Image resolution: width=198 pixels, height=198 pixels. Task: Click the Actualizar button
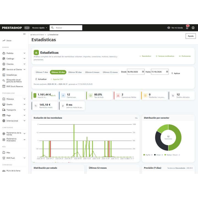pyautogui.click(x=41, y=79)
